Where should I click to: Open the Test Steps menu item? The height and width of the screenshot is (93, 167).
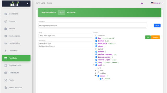click(x=16, y=51)
